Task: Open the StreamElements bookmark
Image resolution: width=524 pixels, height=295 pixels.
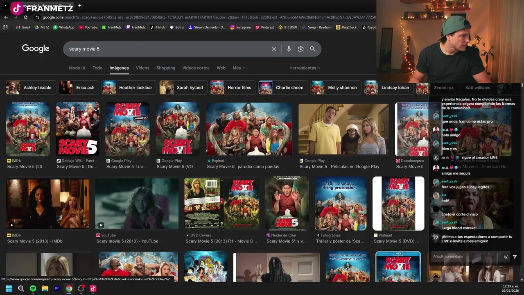Action: [x=207, y=27]
